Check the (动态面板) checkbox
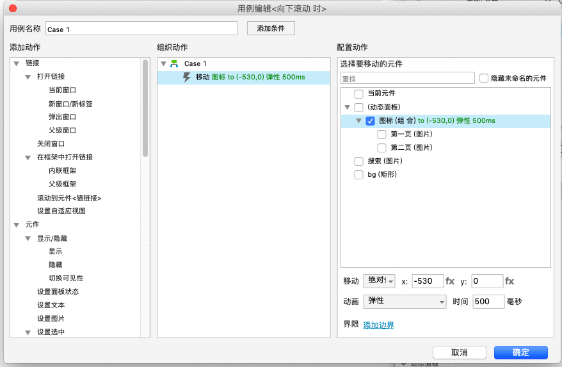Viewport: 562px width, 367px height. click(x=359, y=107)
